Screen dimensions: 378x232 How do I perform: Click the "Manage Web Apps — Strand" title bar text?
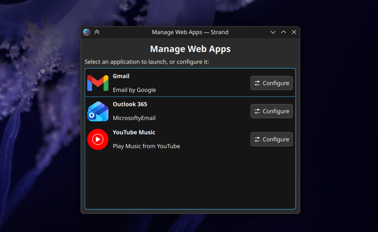pos(190,32)
